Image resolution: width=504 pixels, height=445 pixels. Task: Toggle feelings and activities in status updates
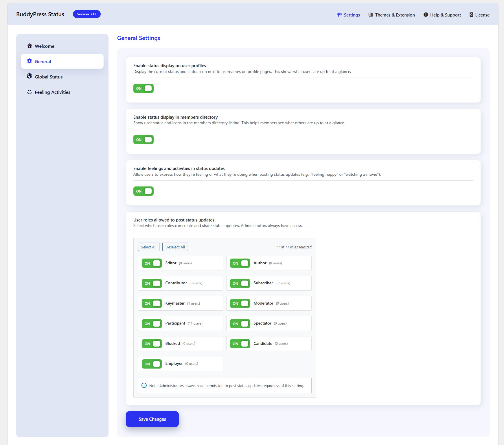click(144, 191)
